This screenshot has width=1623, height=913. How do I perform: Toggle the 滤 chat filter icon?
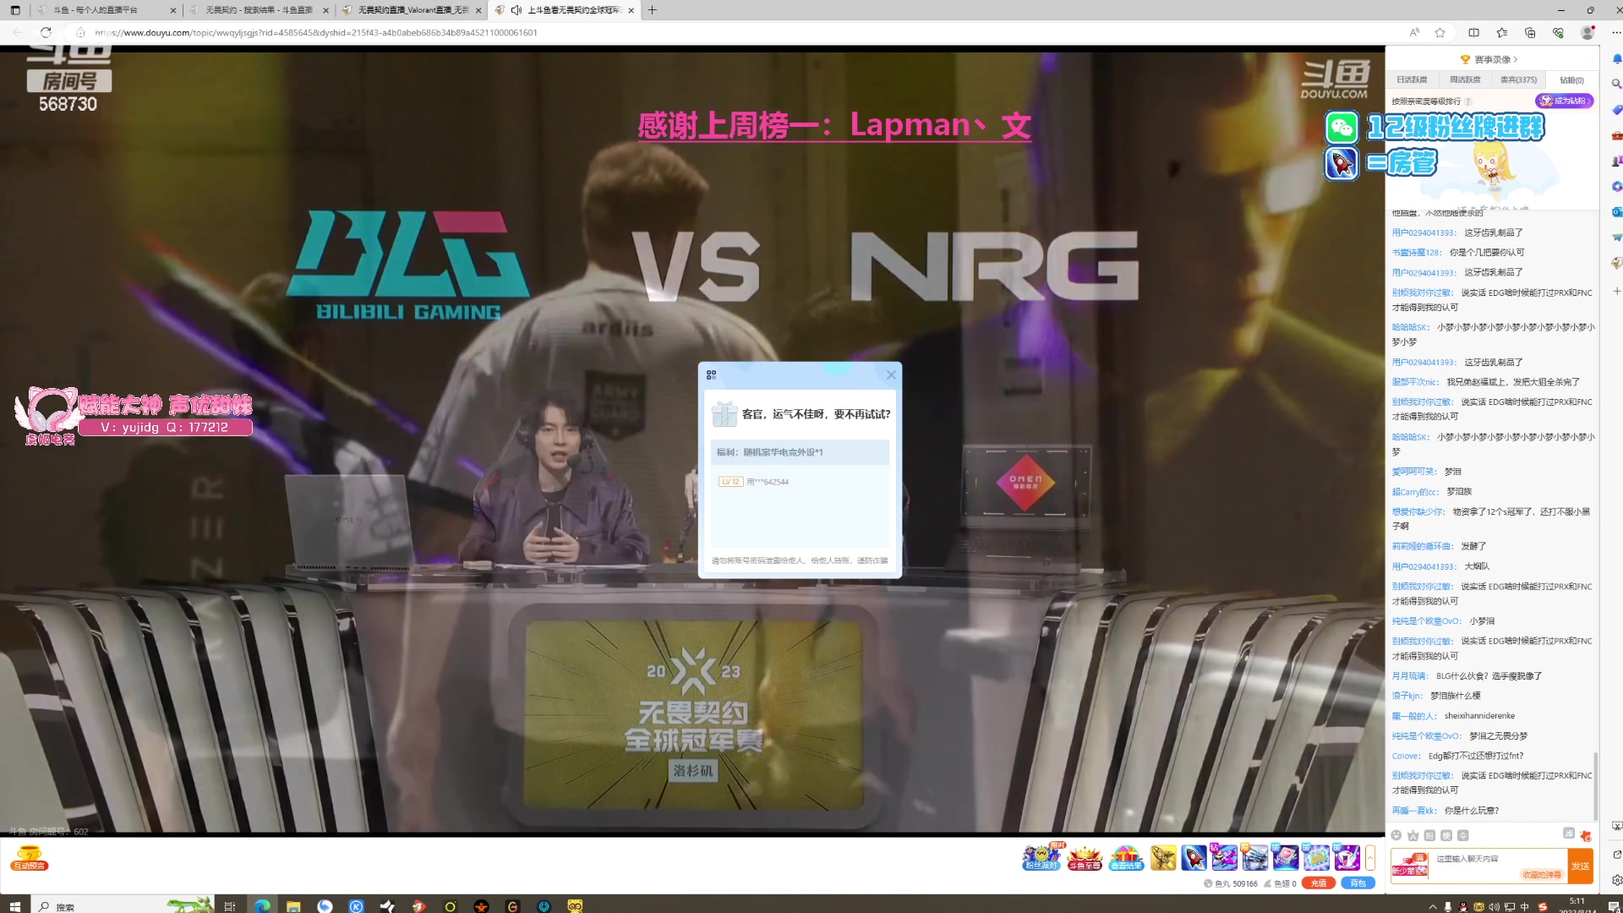pos(1569,834)
